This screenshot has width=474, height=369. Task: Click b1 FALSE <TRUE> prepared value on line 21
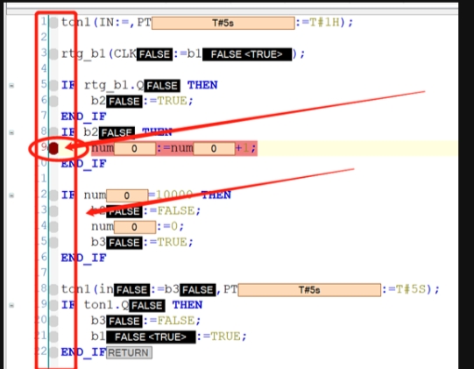click(151, 337)
